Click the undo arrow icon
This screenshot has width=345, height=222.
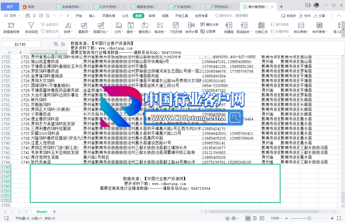[x=54, y=16]
